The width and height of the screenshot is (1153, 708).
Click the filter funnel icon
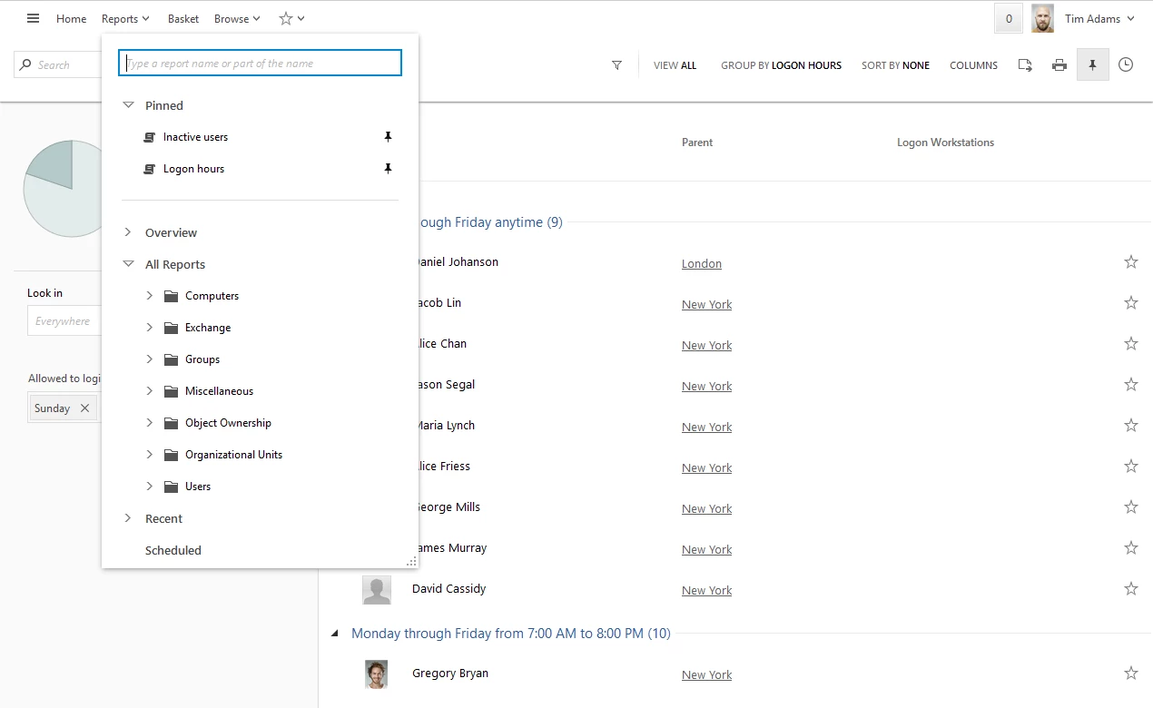point(617,65)
